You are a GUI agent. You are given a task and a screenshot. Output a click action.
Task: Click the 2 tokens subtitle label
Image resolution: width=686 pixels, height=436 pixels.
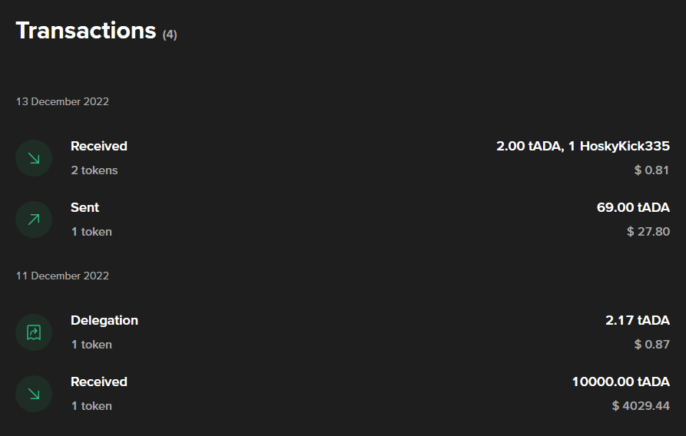coord(94,170)
